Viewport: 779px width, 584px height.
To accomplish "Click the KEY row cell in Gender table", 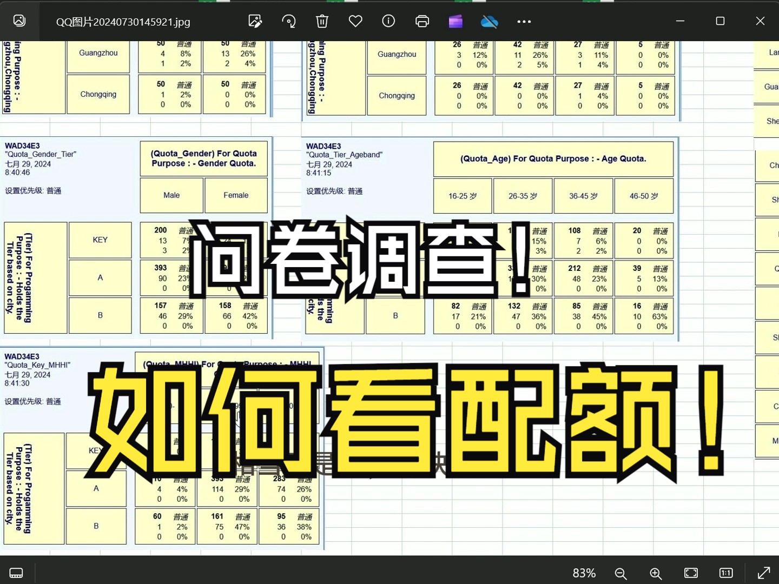I will click(100, 240).
